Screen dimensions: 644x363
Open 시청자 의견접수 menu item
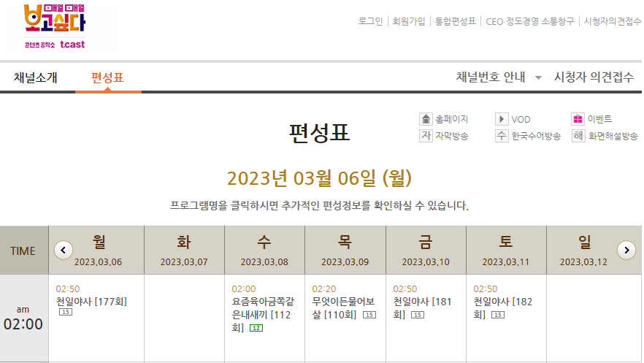[594, 77]
